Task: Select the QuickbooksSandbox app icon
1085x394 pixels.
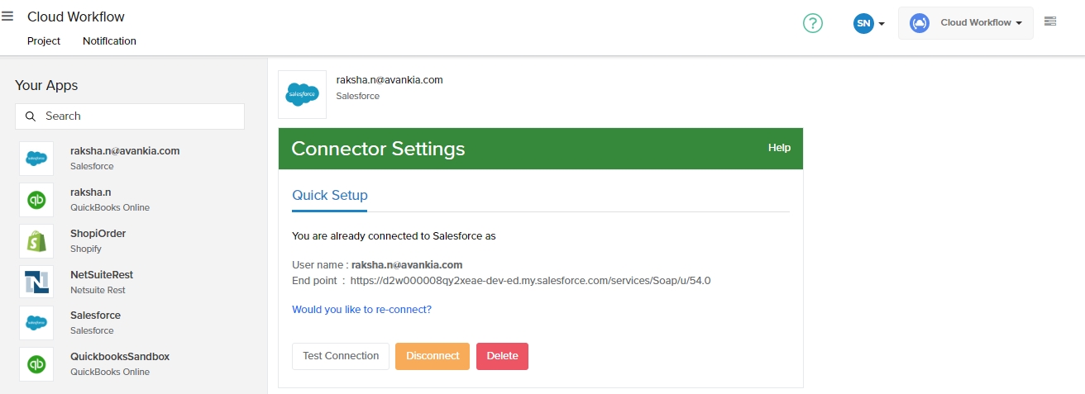Action: [x=36, y=364]
